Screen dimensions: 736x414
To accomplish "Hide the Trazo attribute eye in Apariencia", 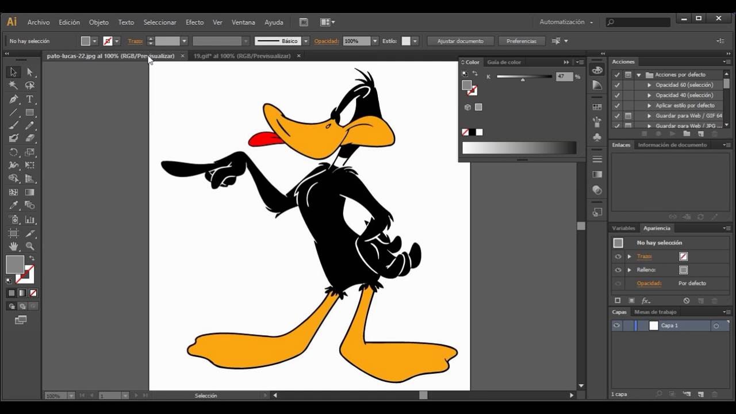I will tap(618, 256).
